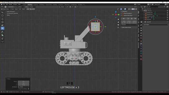Open the File menu
169x95 pixels.
(x=4, y=4)
